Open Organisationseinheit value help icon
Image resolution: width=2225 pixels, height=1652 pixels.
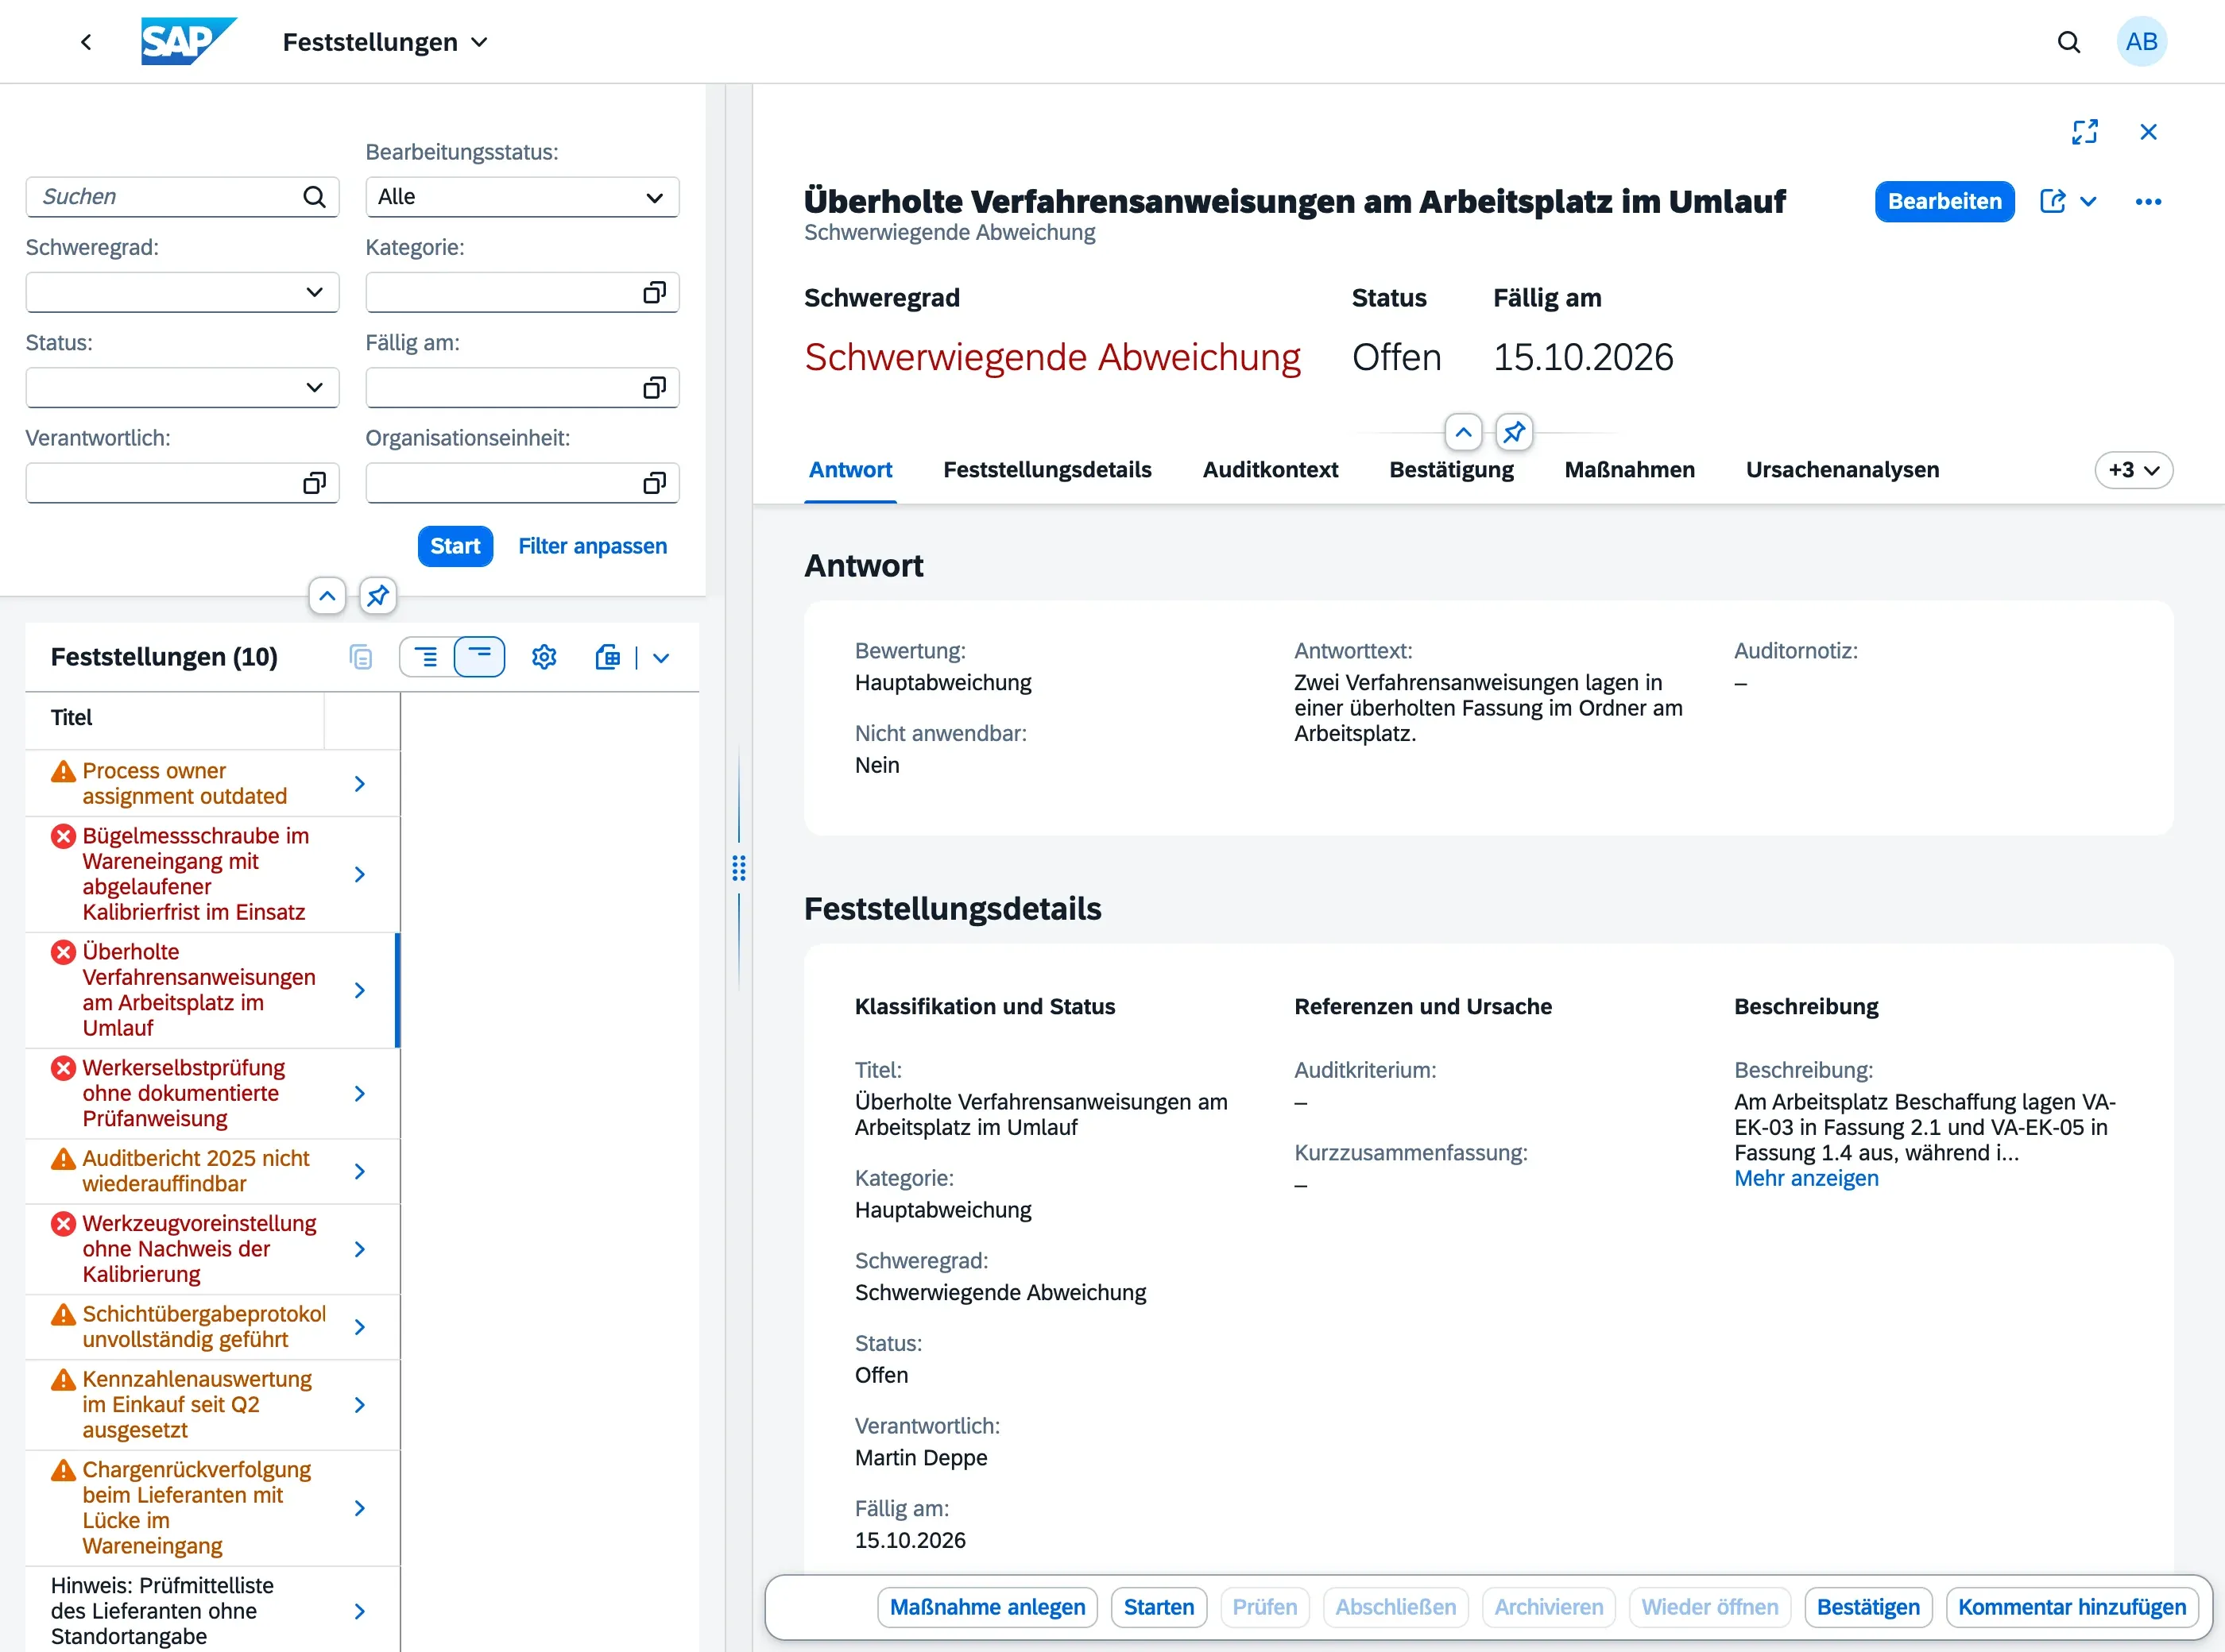[654, 483]
